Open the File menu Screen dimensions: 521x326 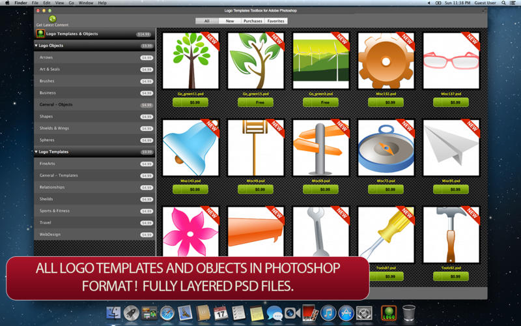tap(35, 3)
